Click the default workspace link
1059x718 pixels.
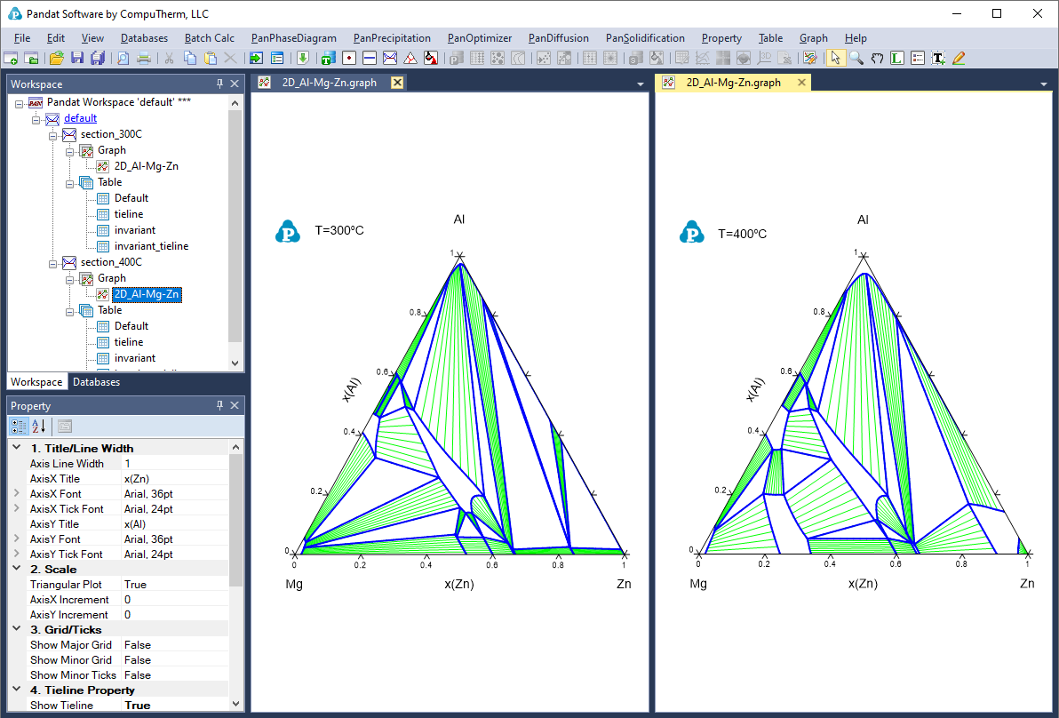pos(80,118)
